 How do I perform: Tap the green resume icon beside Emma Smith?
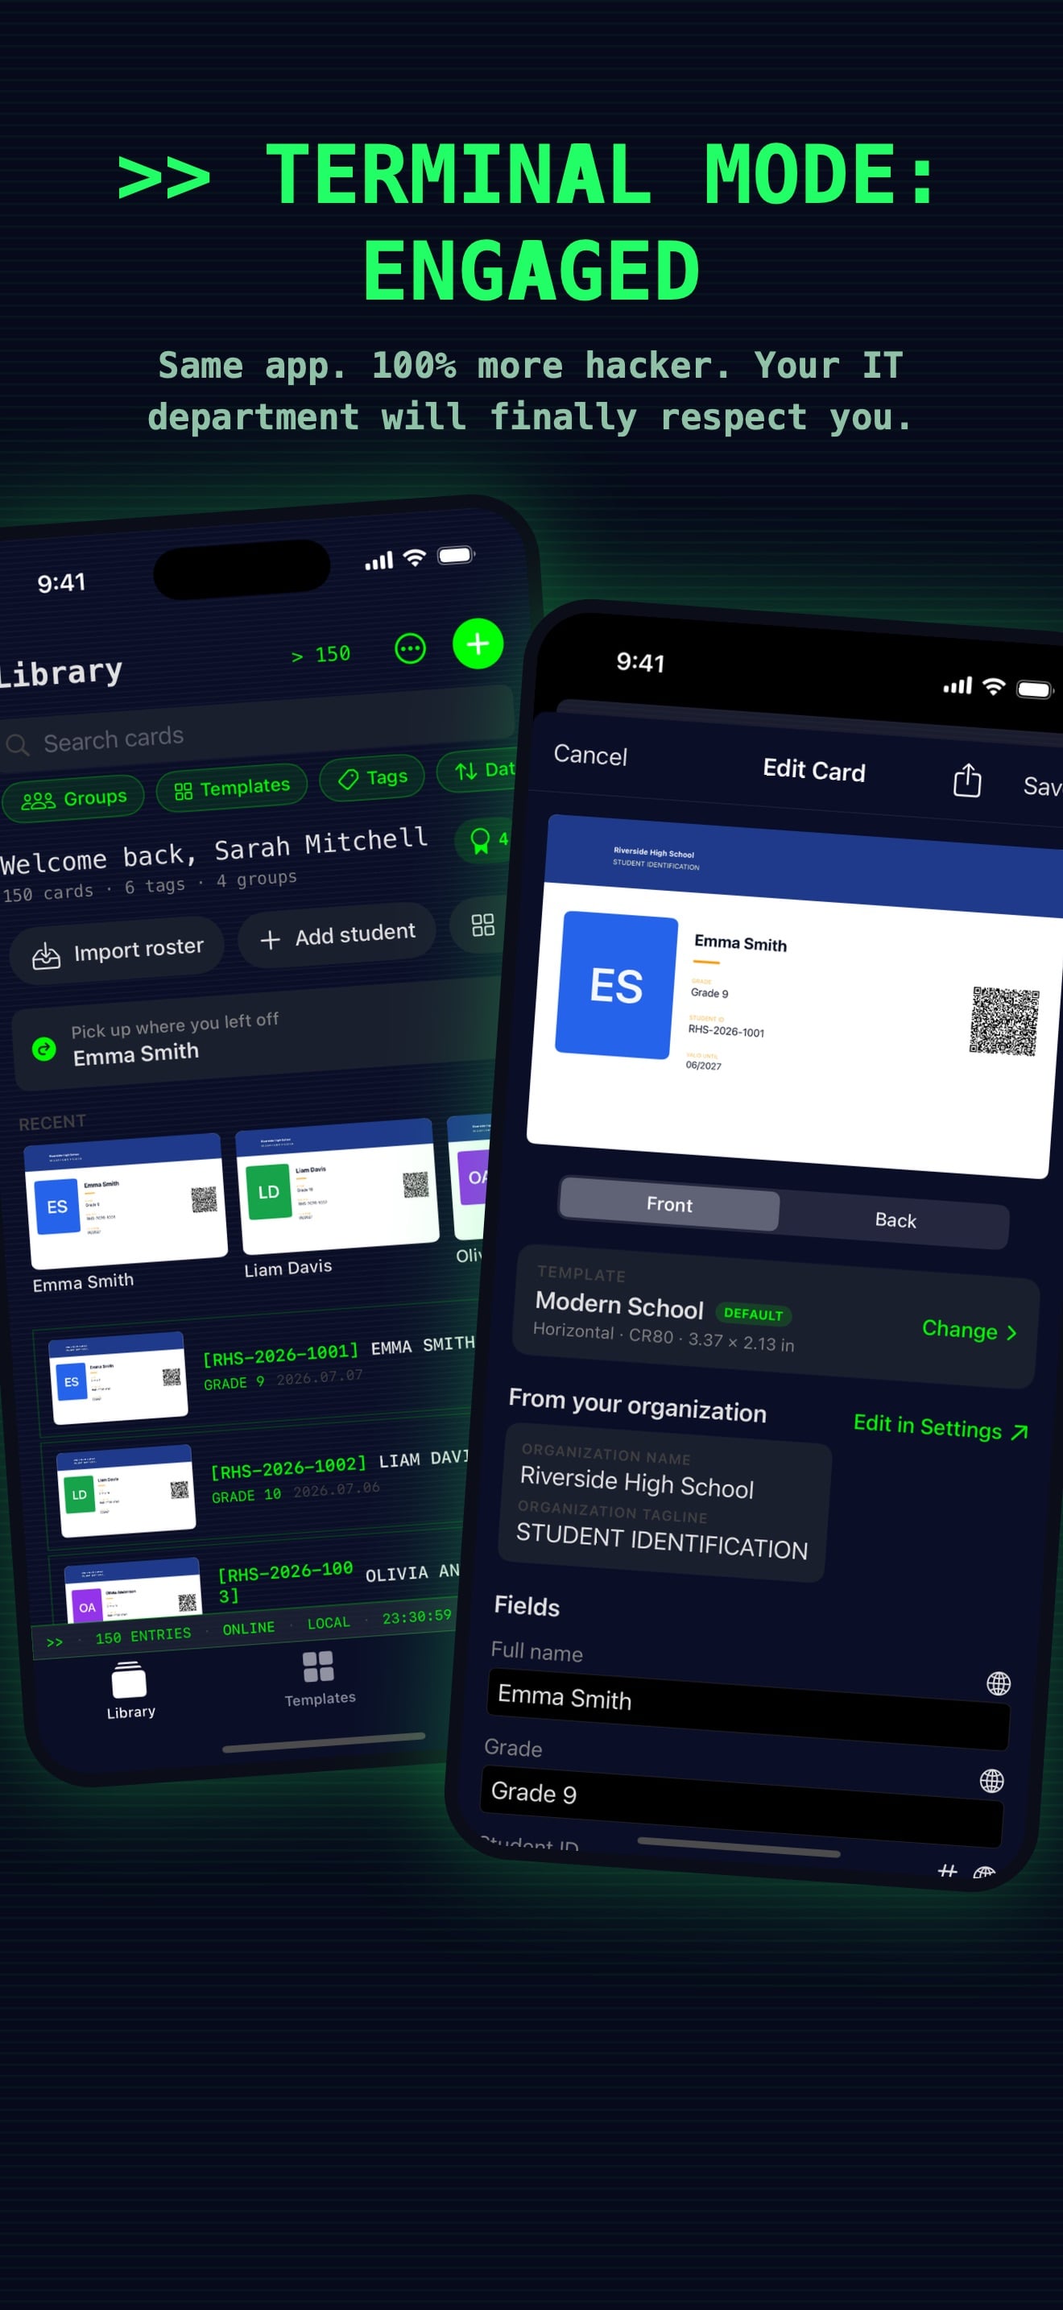click(x=44, y=1049)
